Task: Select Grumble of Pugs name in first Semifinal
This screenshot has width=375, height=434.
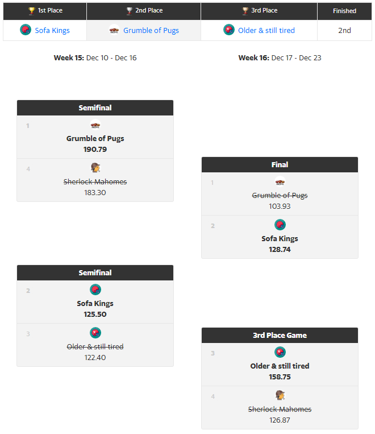Action: click(x=95, y=138)
